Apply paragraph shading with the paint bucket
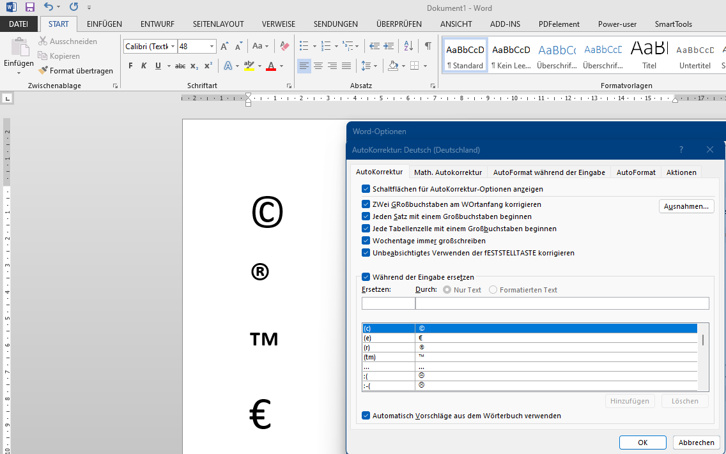This screenshot has height=454, width=726. pyautogui.click(x=393, y=66)
